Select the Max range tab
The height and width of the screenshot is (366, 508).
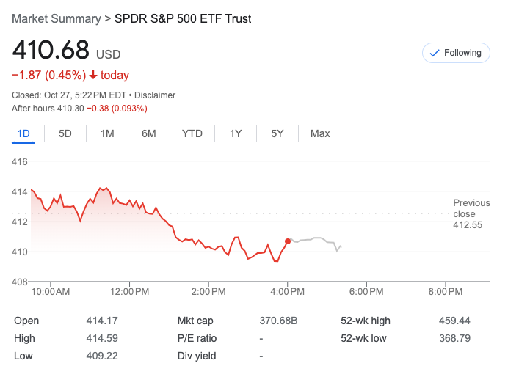tap(320, 133)
